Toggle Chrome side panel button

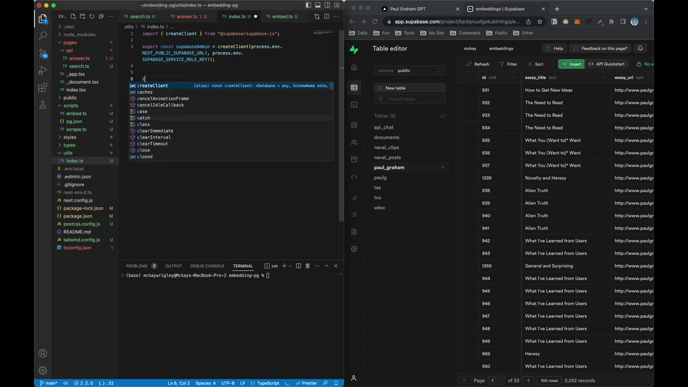click(622, 21)
